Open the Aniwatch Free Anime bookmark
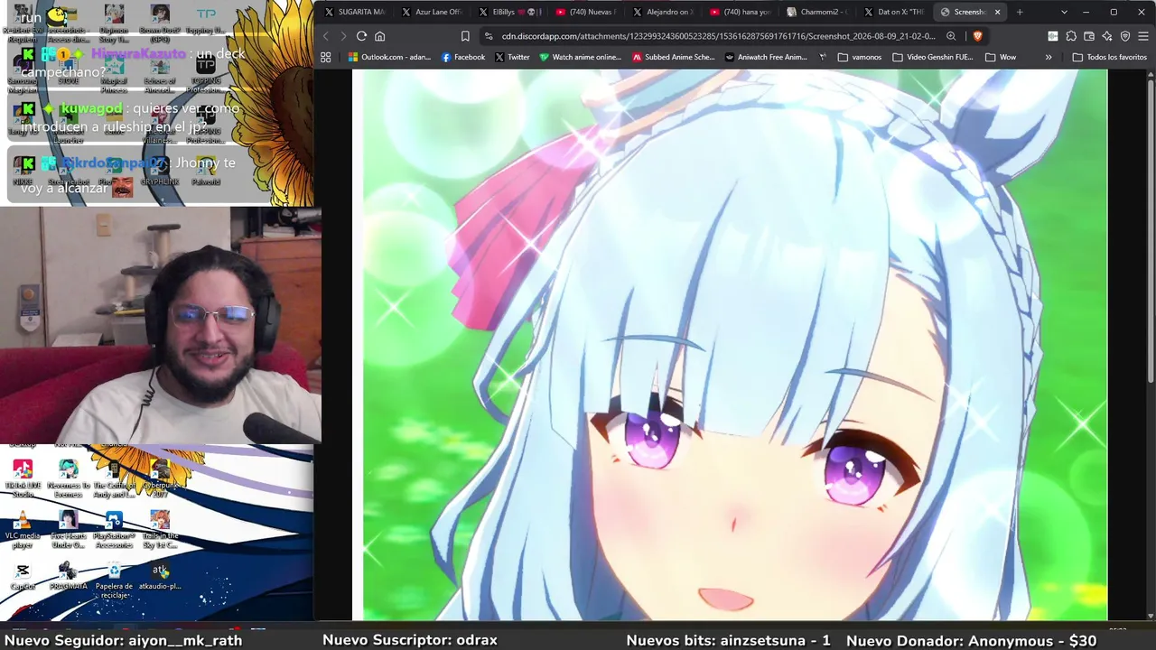The height and width of the screenshot is (650, 1156). coord(766,57)
